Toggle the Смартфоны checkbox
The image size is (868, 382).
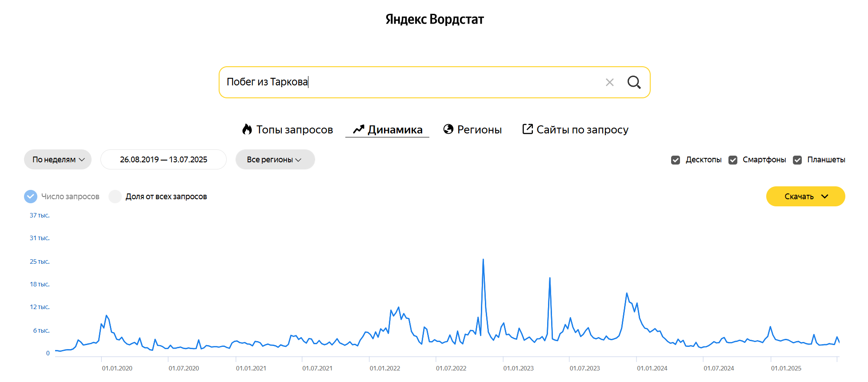(x=733, y=160)
